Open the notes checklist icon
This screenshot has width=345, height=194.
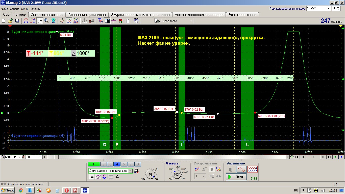pyautogui.click(x=128, y=21)
